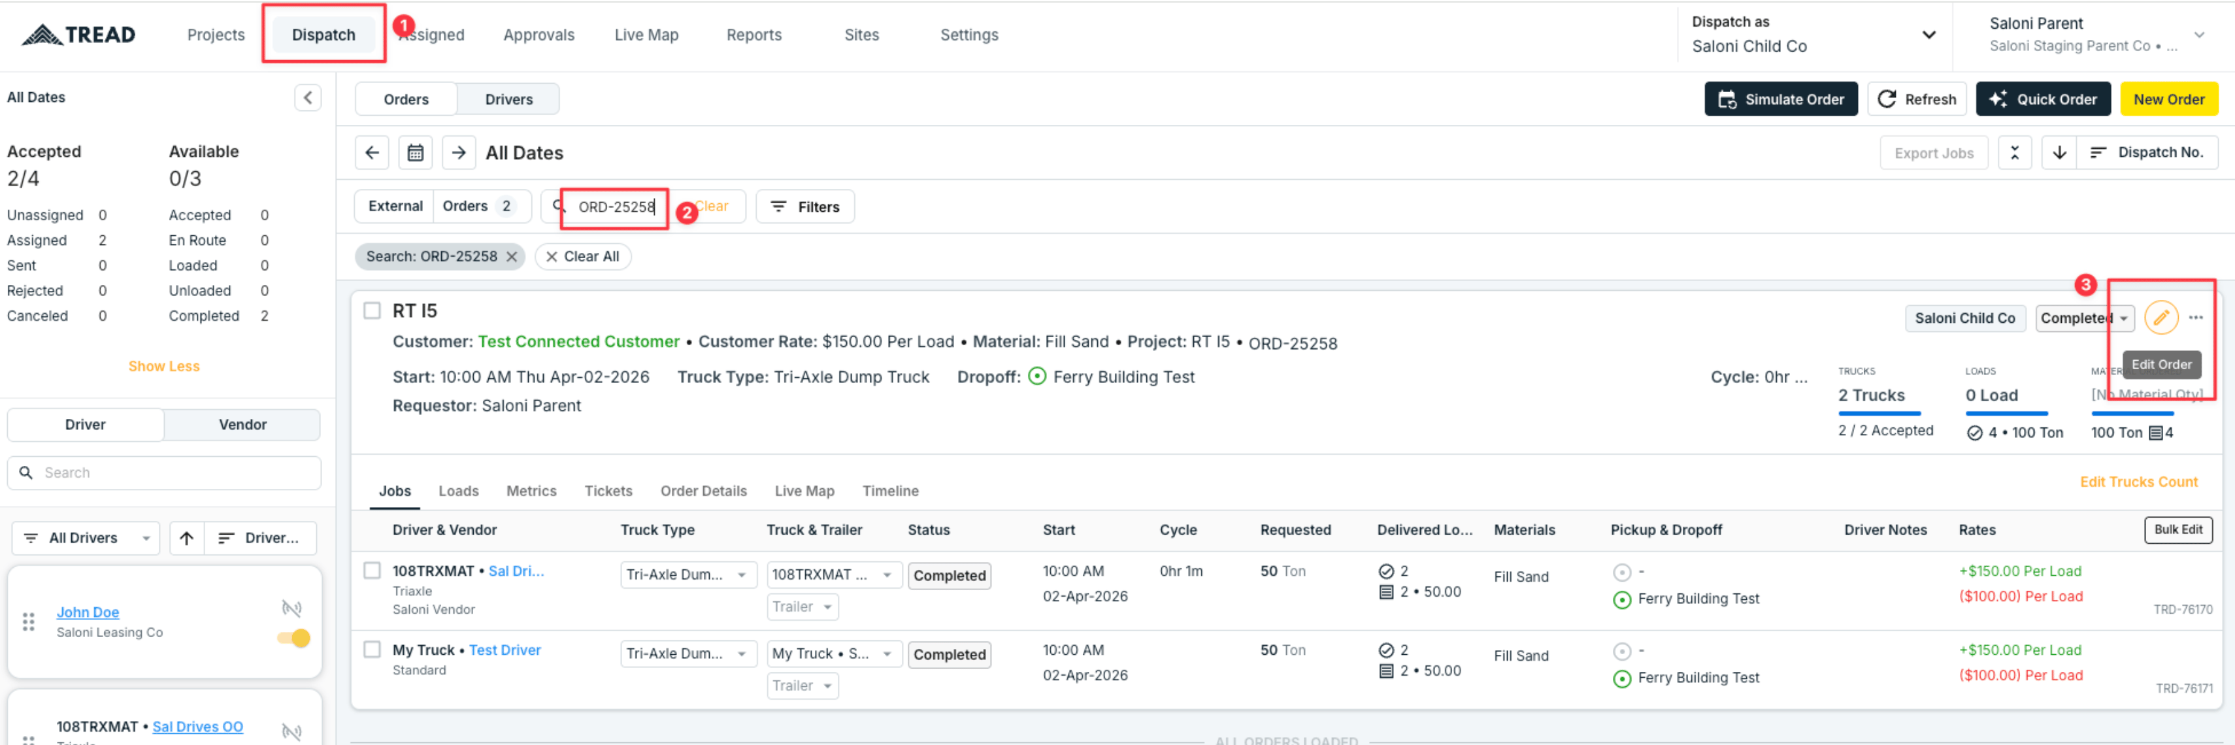Click dropoff icon in My Truck row
2235x745 pixels.
(x=1621, y=678)
